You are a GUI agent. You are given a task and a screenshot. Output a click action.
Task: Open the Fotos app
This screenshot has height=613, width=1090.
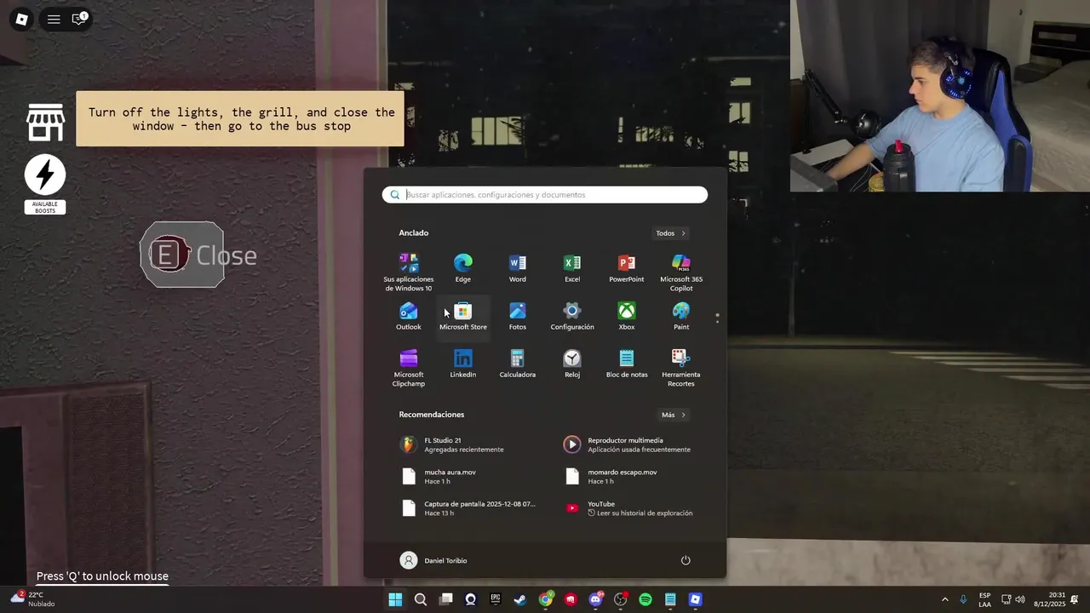[518, 317]
